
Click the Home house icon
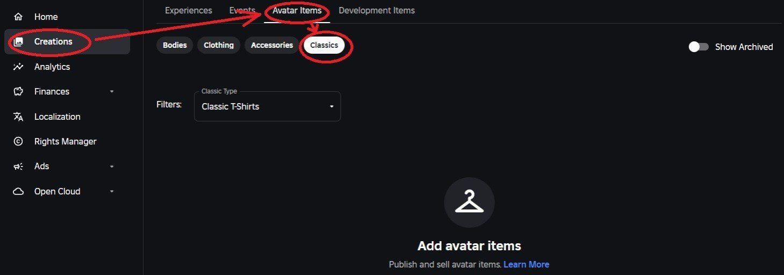pyautogui.click(x=18, y=17)
